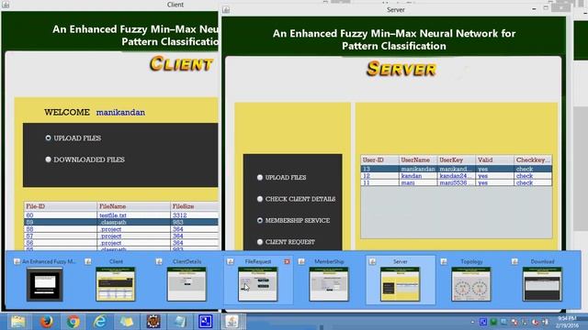This screenshot has width=588, height=330.
Task: Click UserName column header in Server table
Action: click(418, 160)
